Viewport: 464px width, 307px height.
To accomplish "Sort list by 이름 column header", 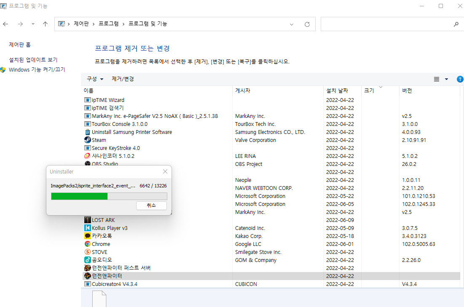I will (157, 91).
